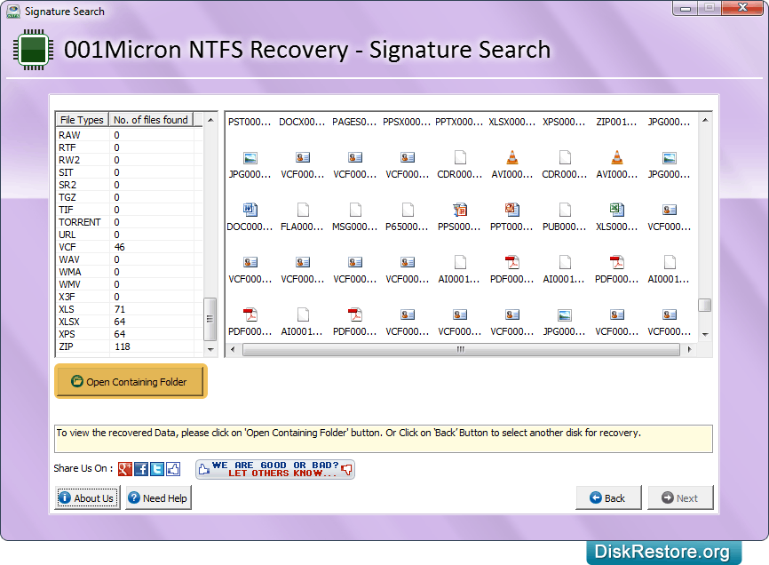Go Back to select another disk

coord(608,498)
